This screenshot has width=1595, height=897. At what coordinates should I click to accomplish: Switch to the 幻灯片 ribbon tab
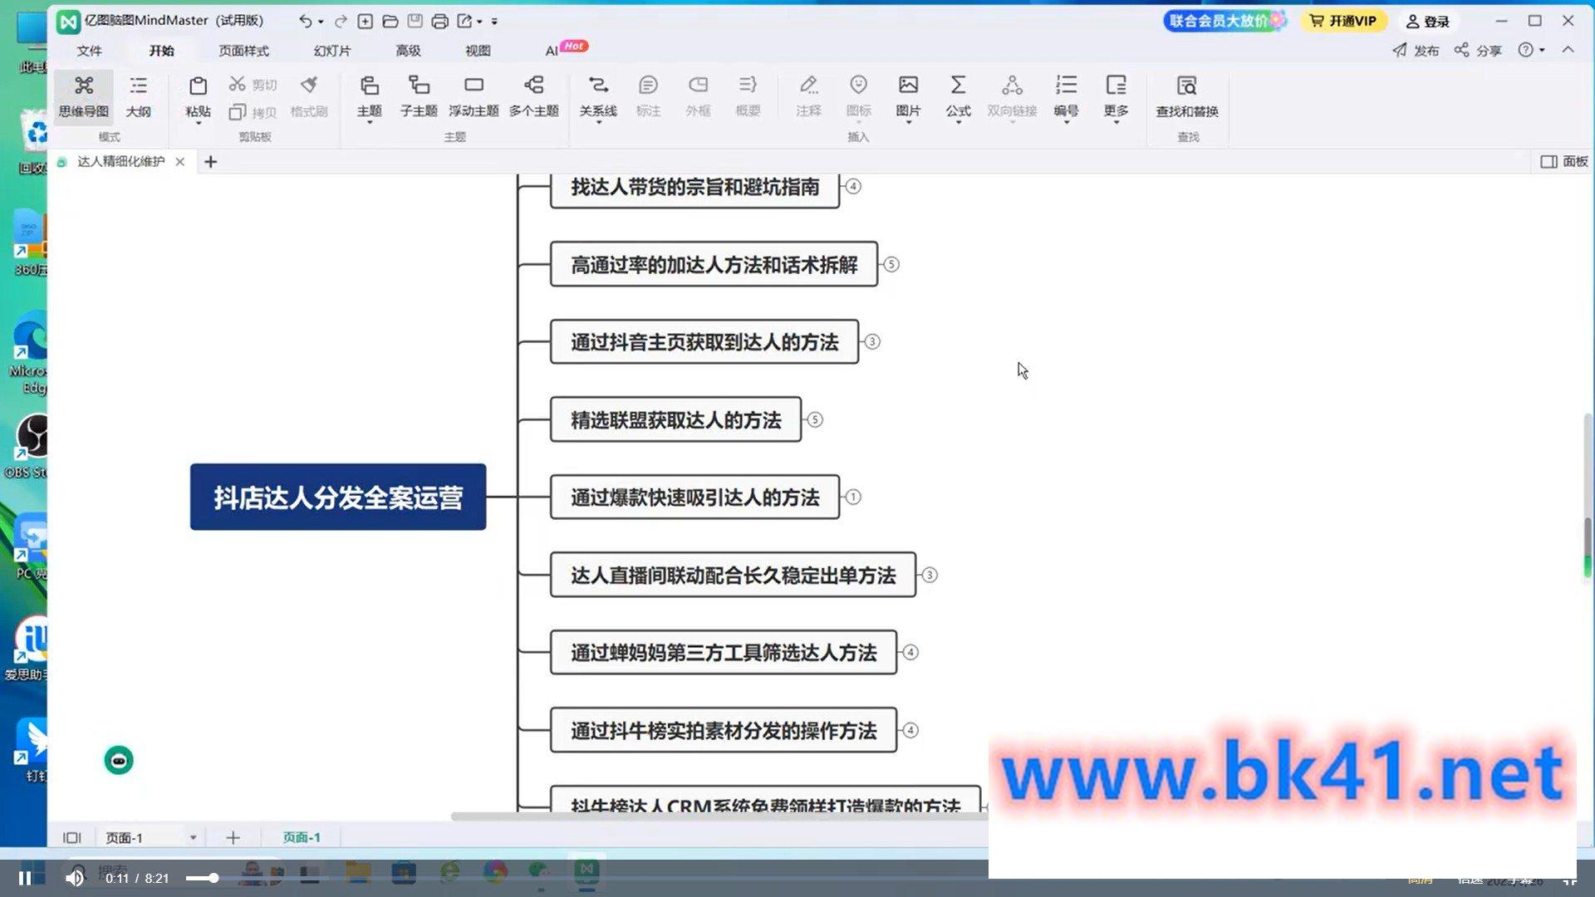(x=332, y=51)
